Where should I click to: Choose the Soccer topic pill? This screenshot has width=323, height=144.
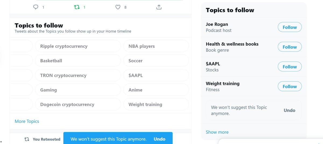point(156,61)
